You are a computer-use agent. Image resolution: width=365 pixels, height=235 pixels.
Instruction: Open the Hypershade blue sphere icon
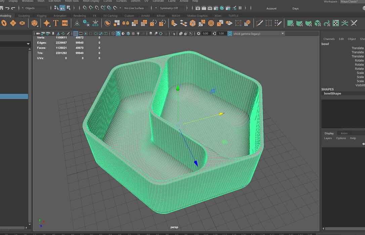click(x=222, y=8)
